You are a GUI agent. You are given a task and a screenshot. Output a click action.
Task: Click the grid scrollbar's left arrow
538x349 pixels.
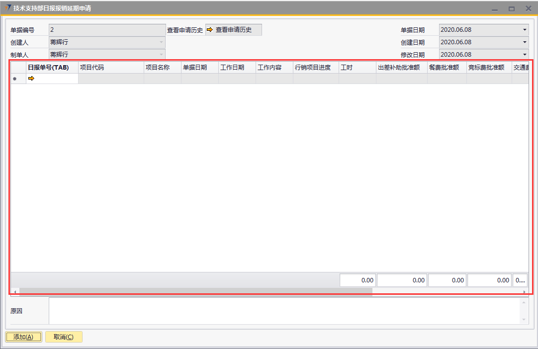click(x=15, y=292)
